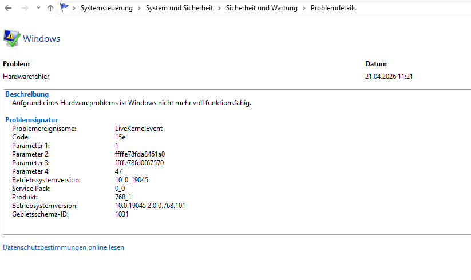Select Produkt value 768_1
The height and width of the screenshot is (280, 471).
coord(123,197)
